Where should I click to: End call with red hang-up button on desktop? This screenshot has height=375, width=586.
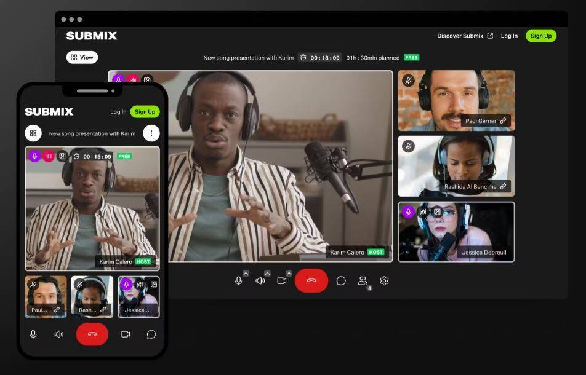[x=311, y=281]
